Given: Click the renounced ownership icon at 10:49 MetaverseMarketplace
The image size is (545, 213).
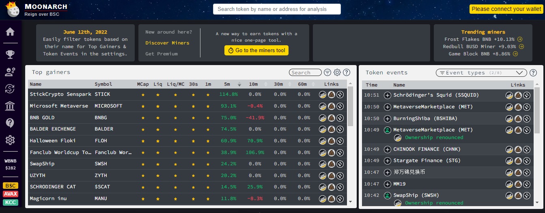Looking at the screenshot, I should pos(388,130).
